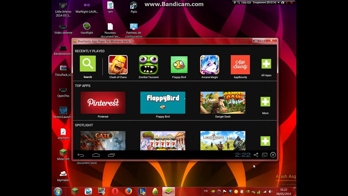Open the volume control in tray
The image size is (348, 196).
(271, 192)
